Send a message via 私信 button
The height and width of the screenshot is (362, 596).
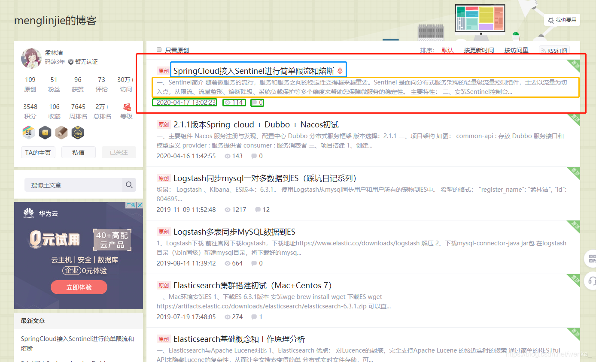tap(79, 152)
